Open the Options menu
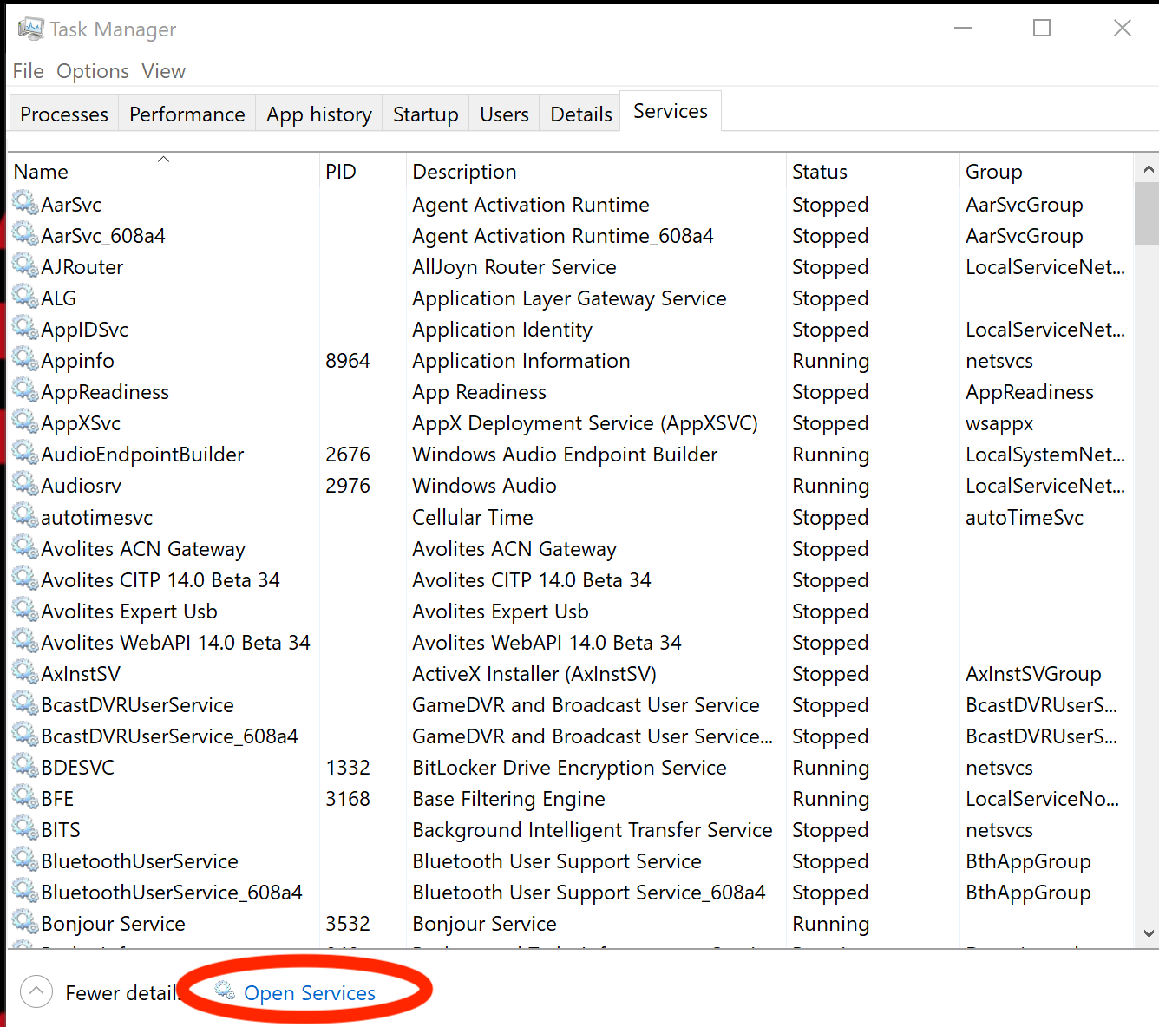The image size is (1159, 1027). (93, 71)
